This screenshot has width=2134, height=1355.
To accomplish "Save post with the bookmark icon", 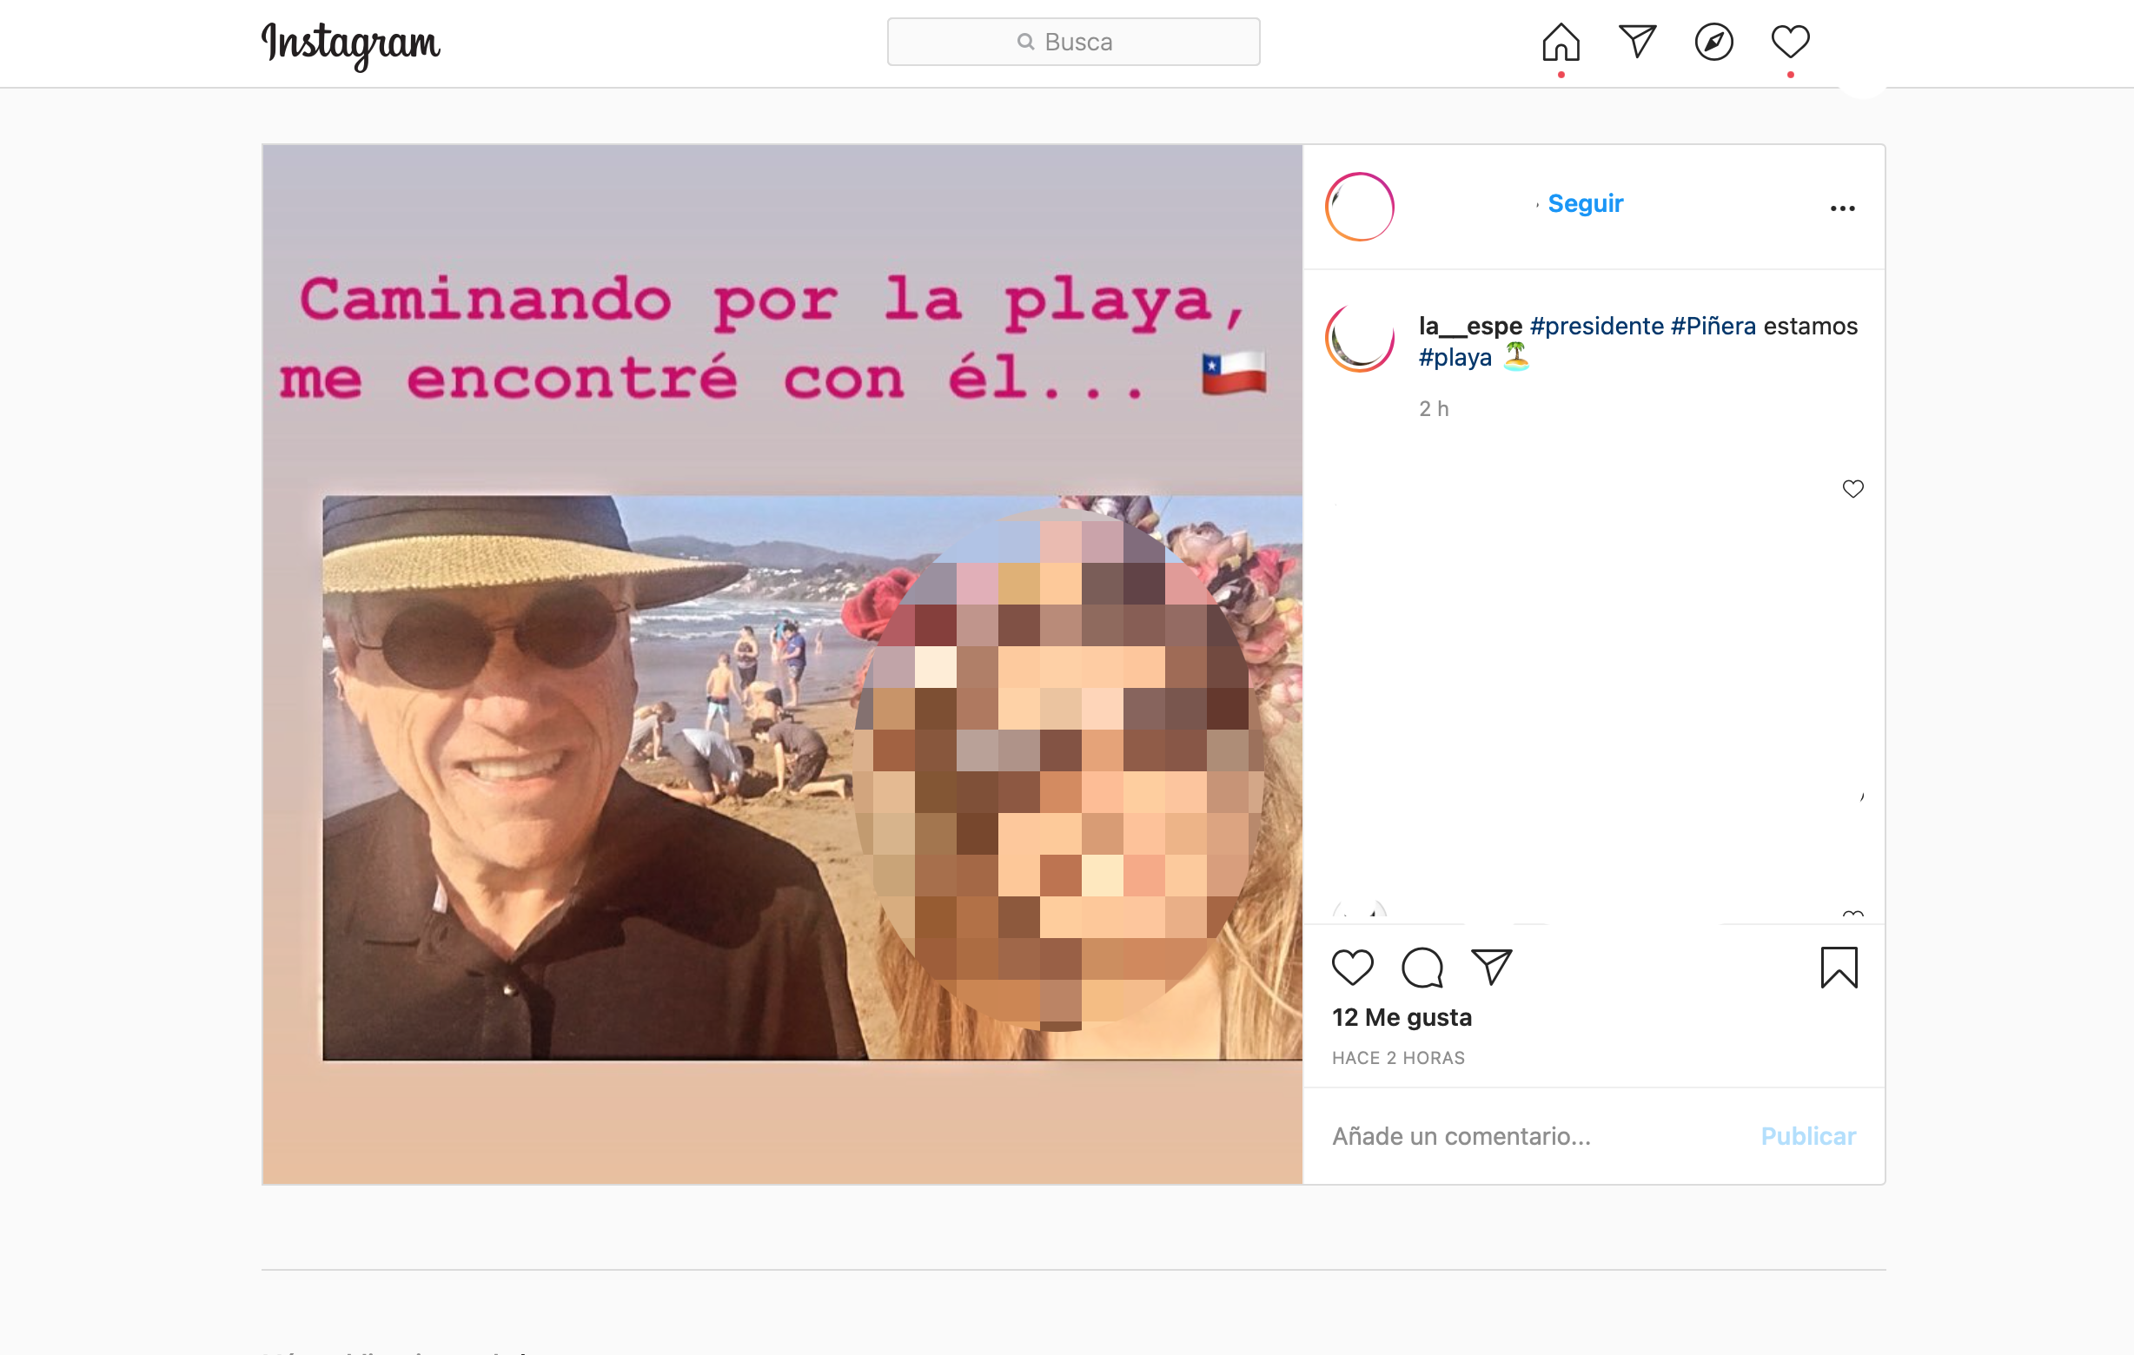I will click(x=1839, y=967).
